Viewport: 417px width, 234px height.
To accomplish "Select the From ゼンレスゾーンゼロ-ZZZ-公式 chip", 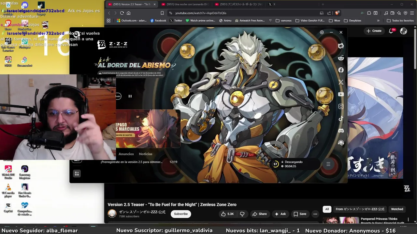I will pos(360,209).
